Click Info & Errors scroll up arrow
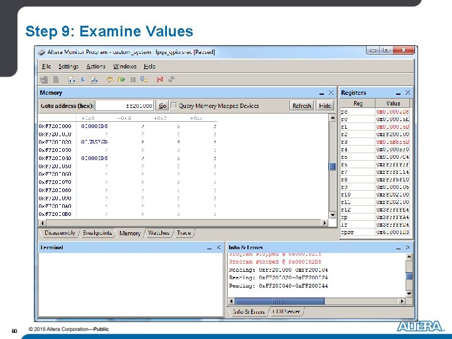The height and width of the screenshot is (339, 452). click(409, 256)
